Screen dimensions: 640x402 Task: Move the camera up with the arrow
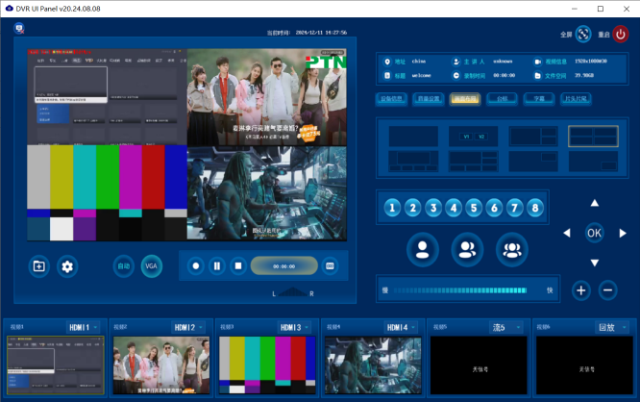pos(595,203)
